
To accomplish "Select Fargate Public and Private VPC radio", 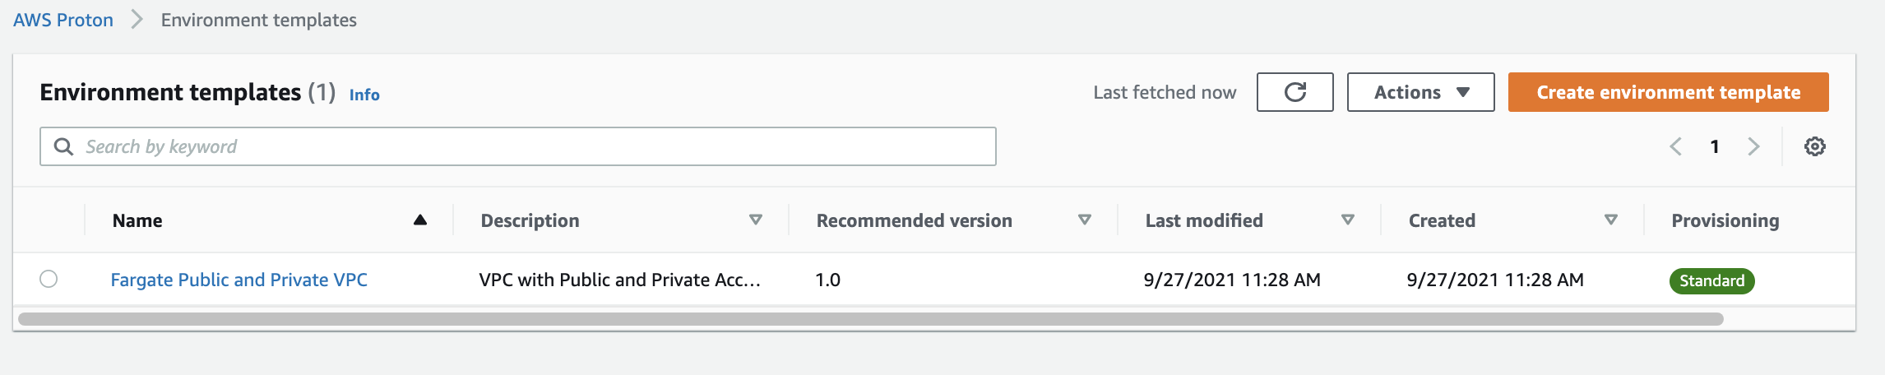I will coord(49,279).
